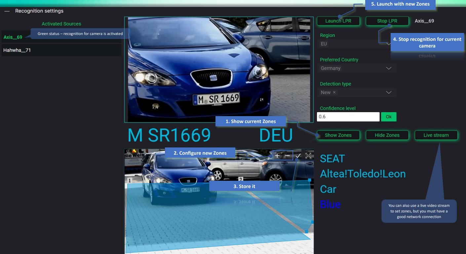Select the lowest zone corner handle
The width and height of the screenshot is (466, 254).
coord(306,232)
